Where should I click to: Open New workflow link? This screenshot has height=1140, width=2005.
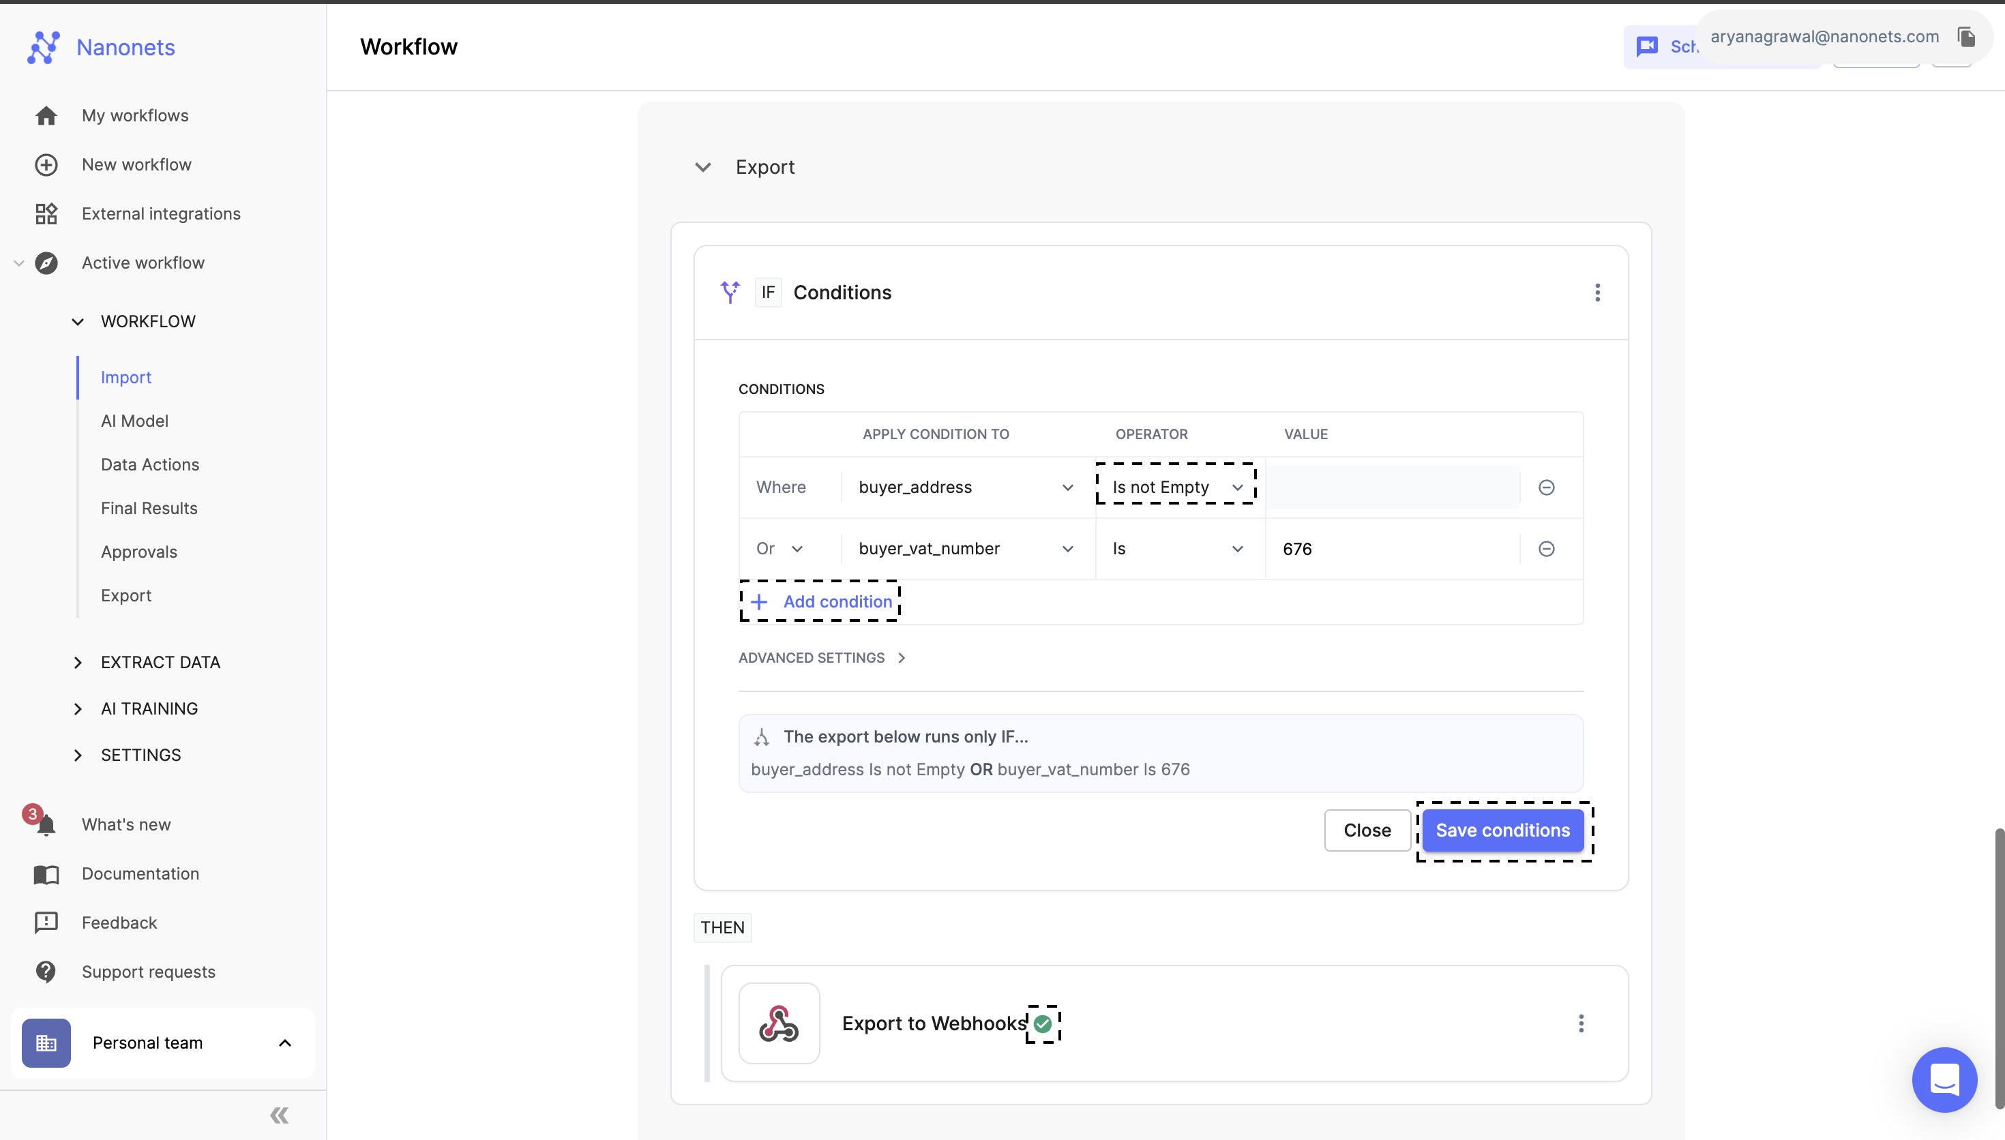click(136, 164)
